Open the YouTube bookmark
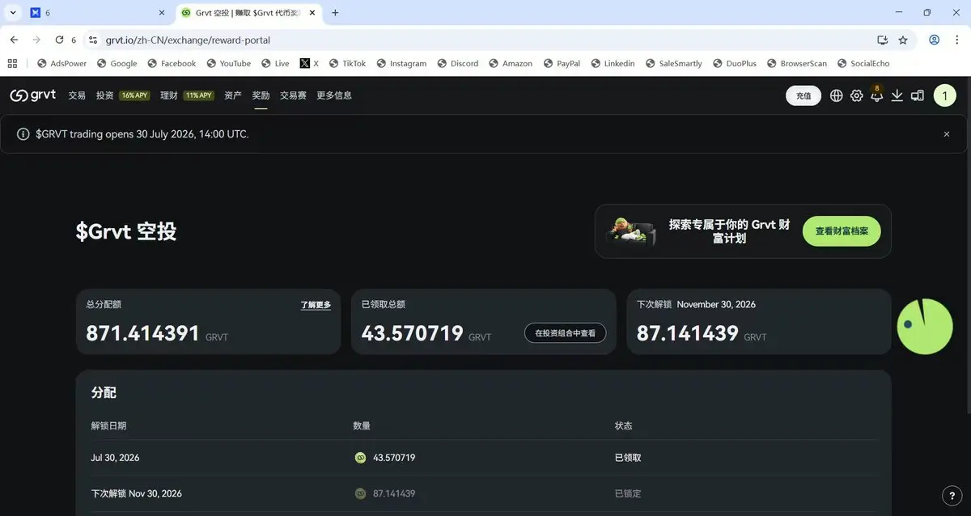 click(228, 63)
